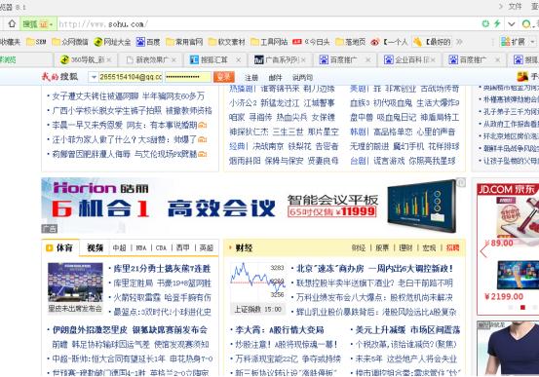Select the red carousel dot in JD ad

point(522,307)
